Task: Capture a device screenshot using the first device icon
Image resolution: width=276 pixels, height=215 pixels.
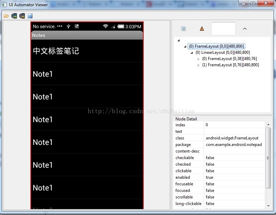Action: click(x=14, y=16)
